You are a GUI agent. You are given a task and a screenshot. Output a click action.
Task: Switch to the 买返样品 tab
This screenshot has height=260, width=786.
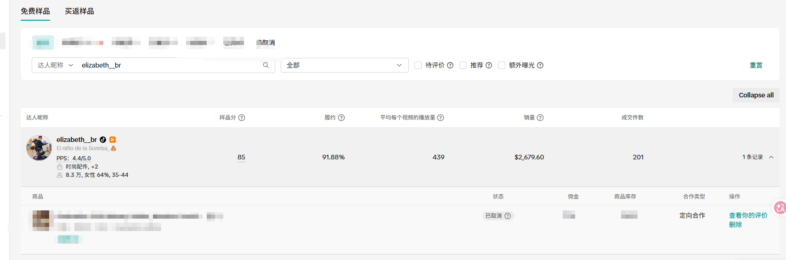pyautogui.click(x=79, y=11)
